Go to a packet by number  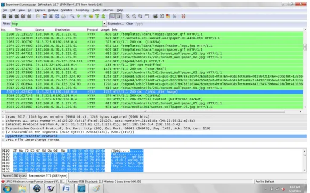tap(91, 16)
